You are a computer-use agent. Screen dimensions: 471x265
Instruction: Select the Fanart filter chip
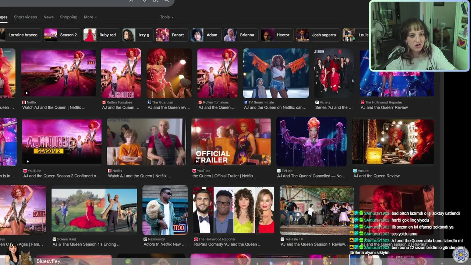click(x=171, y=35)
